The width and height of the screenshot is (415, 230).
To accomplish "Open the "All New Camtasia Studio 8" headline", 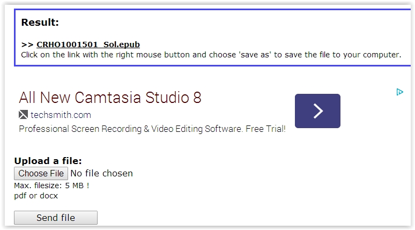I will (110, 98).
